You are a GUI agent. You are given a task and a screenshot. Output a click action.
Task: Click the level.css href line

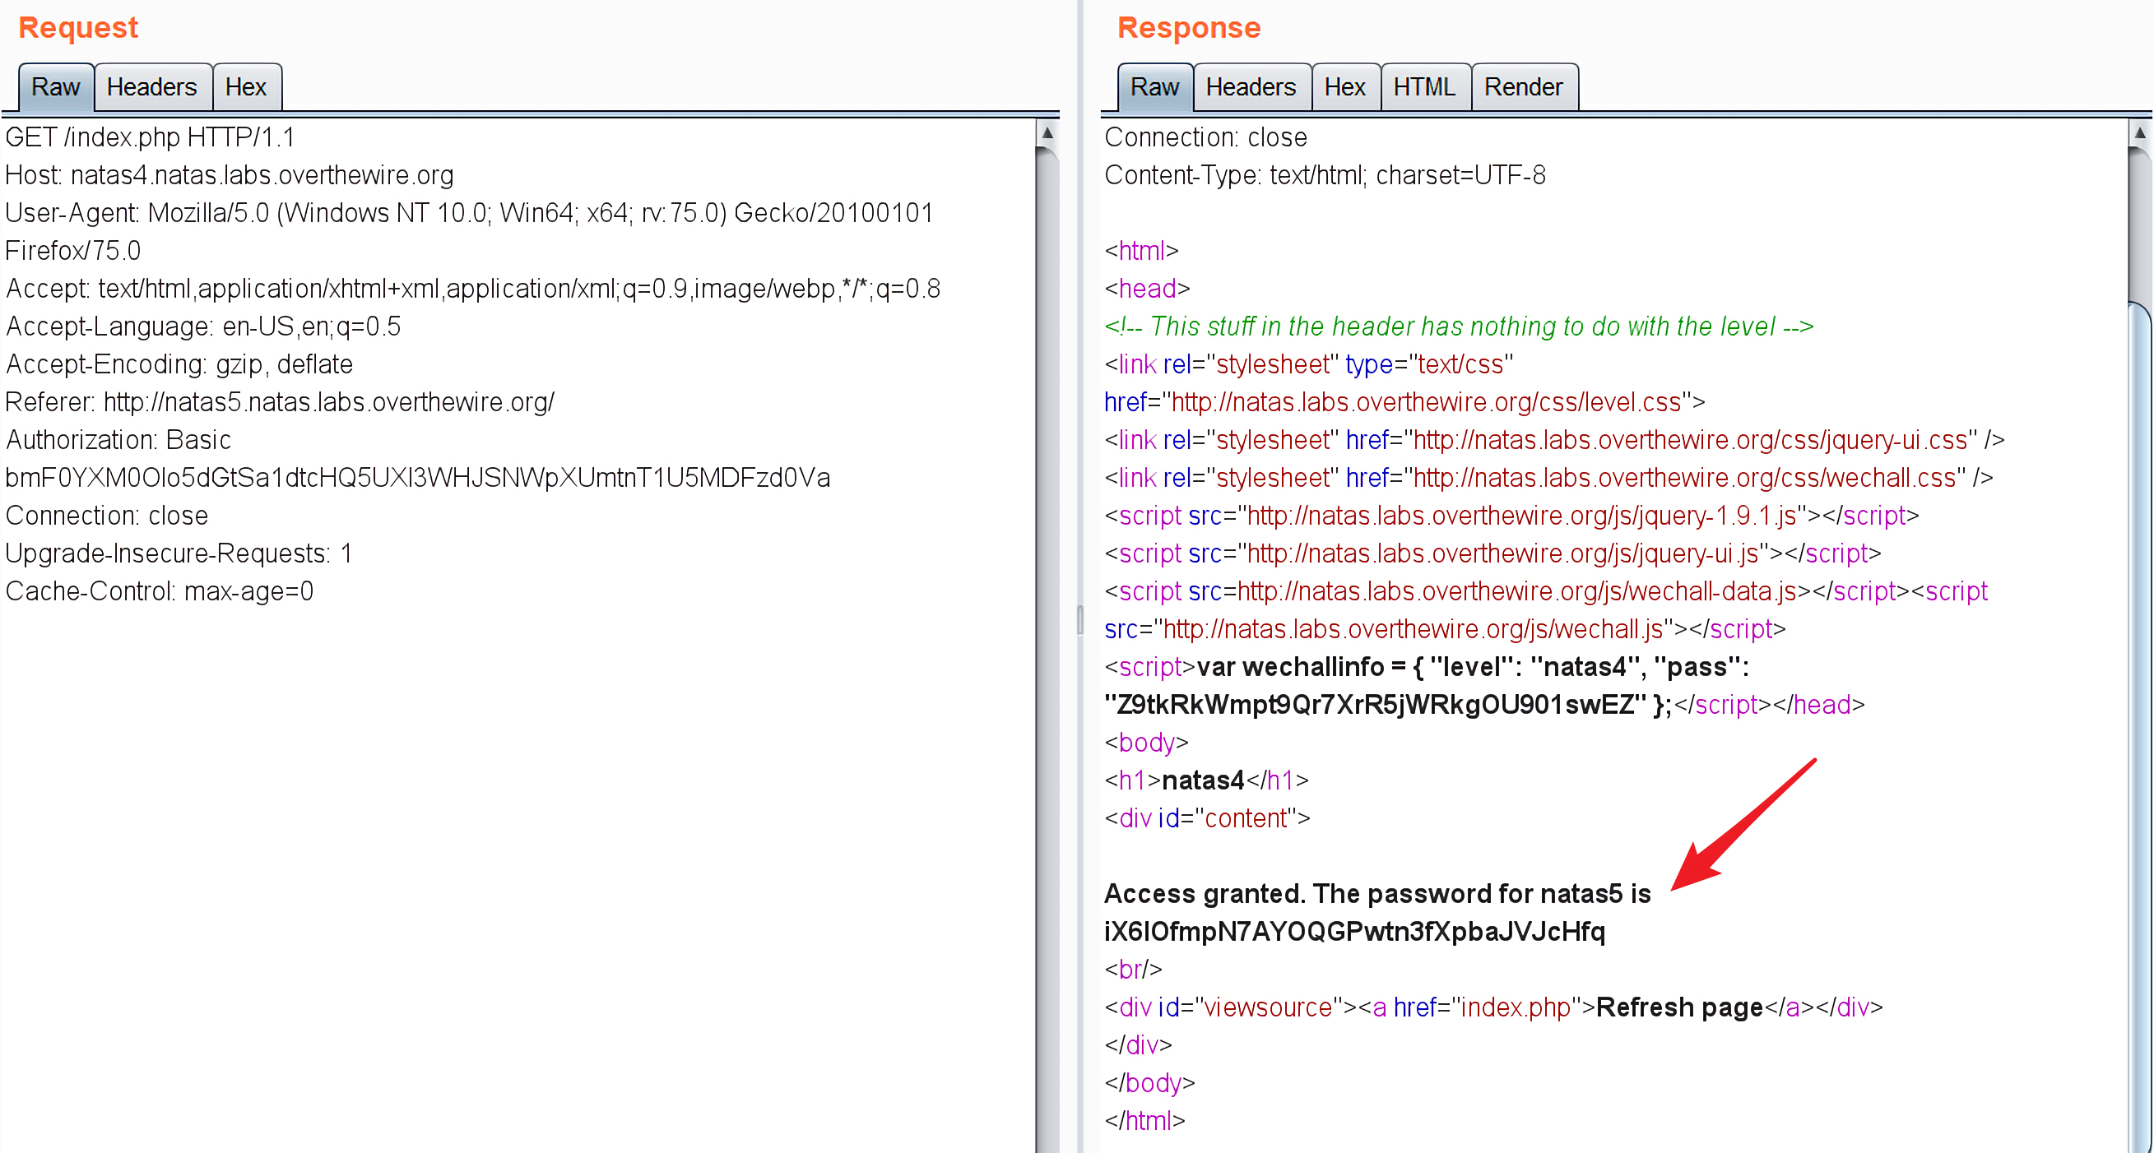pos(1404,402)
